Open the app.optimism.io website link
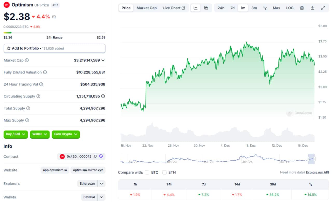 [55, 170]
